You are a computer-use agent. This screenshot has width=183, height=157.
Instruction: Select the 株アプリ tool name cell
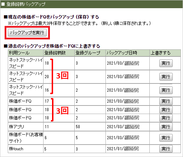pos(25,127)
